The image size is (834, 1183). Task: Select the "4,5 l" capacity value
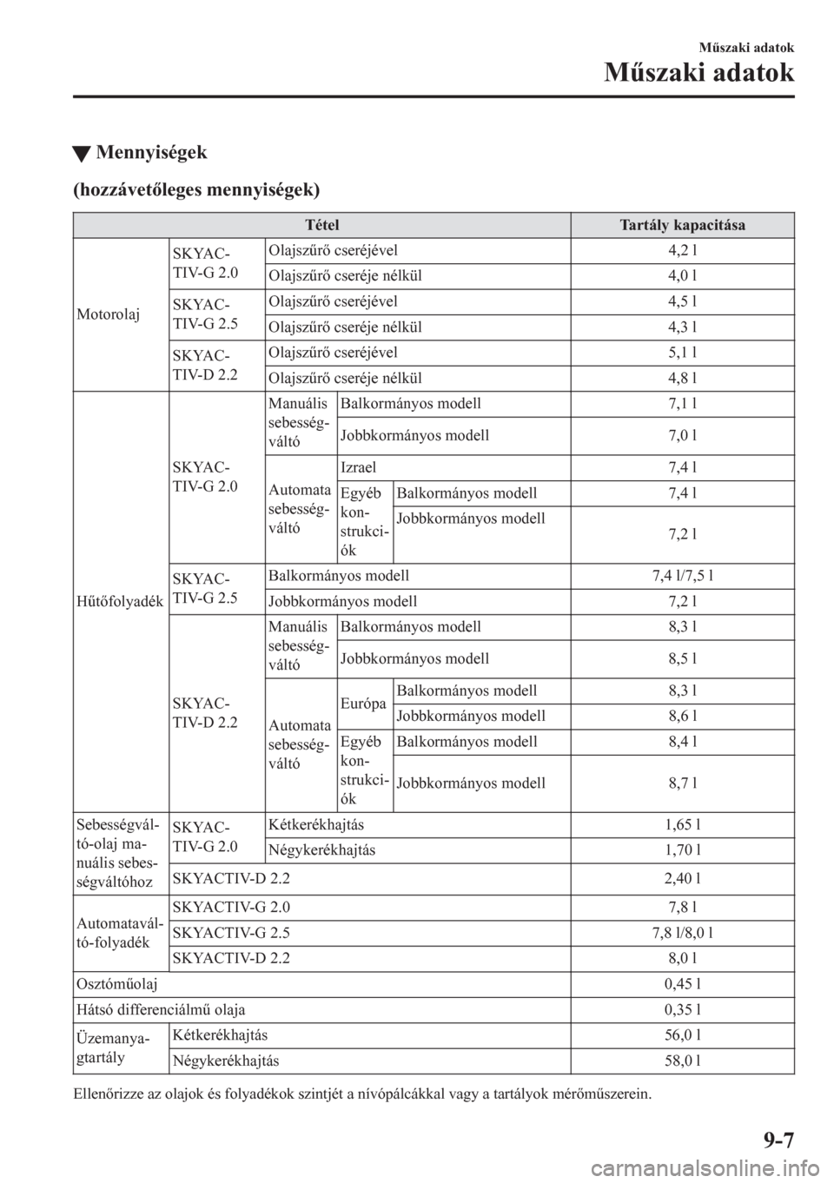(683, 301)
